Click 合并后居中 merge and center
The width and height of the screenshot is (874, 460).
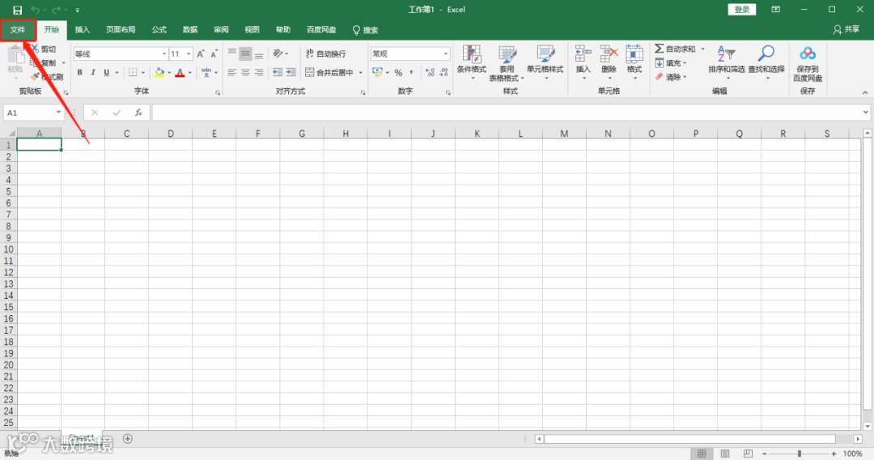[329, 73]
